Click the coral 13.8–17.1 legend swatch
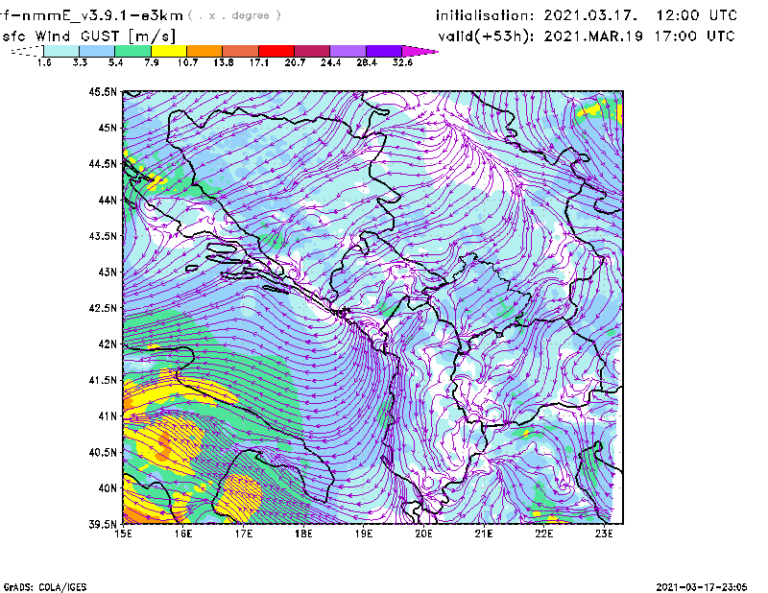Screen dimensions: 768x593 click(241, 51)
